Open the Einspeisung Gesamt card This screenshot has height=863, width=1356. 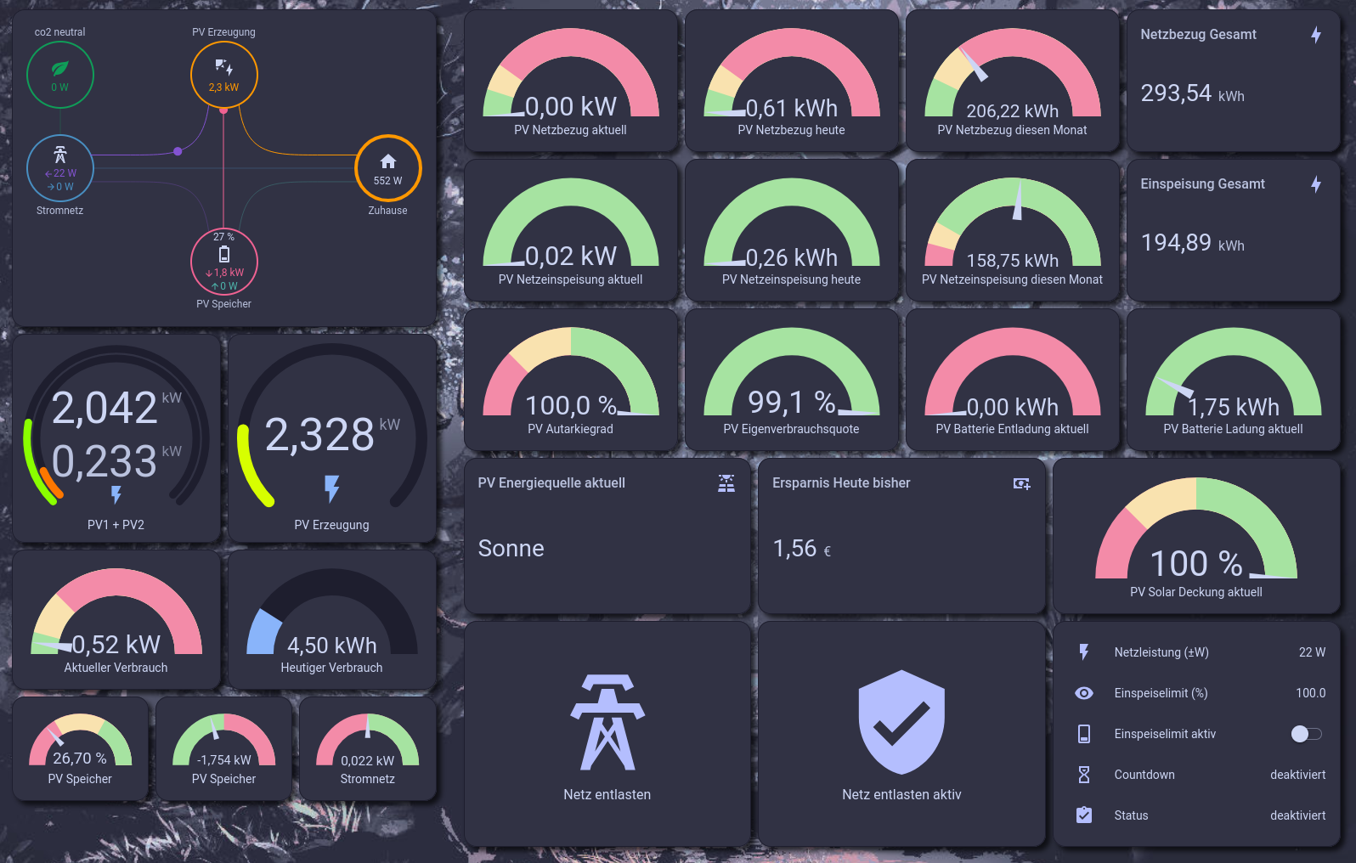1233,229
